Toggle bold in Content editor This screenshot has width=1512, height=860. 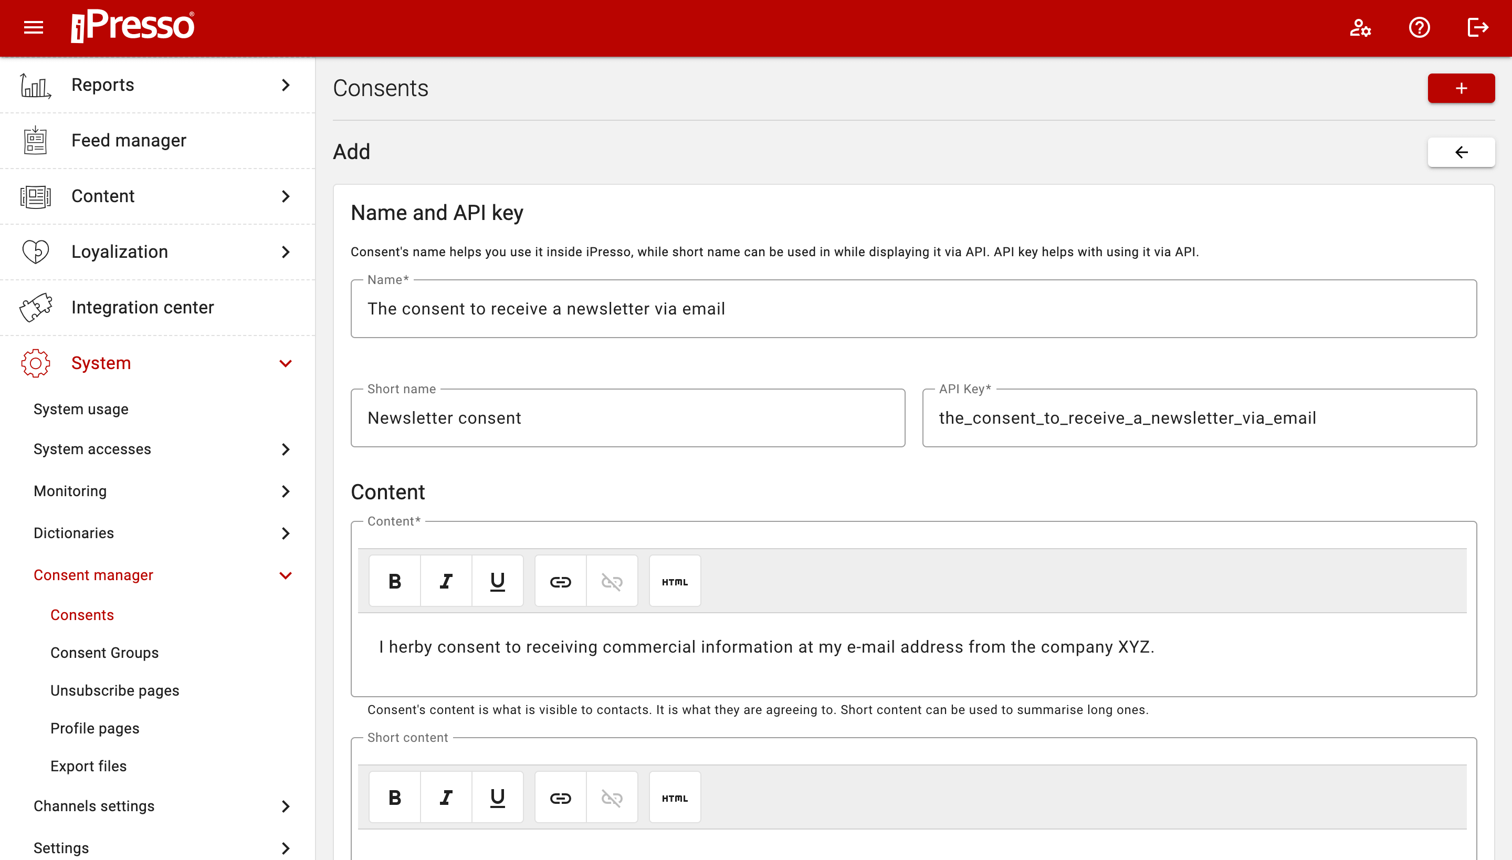(395, 581)
